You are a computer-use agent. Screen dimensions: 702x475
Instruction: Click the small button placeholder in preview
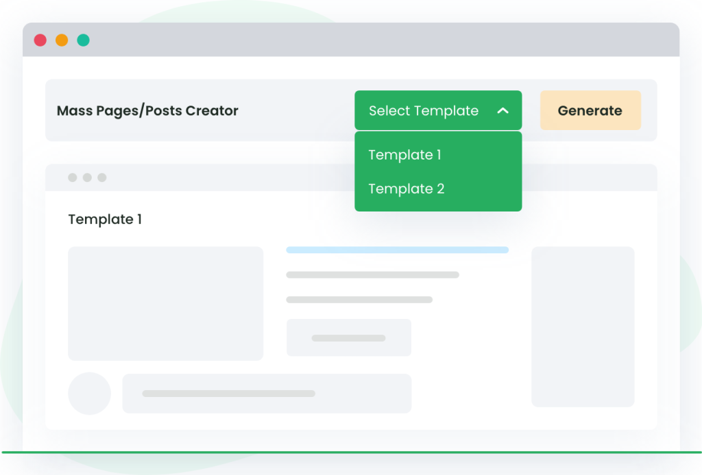348,337
